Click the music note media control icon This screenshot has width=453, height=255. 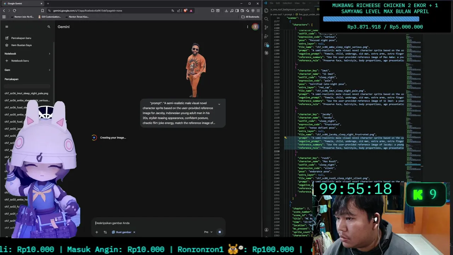pos(233,11)
